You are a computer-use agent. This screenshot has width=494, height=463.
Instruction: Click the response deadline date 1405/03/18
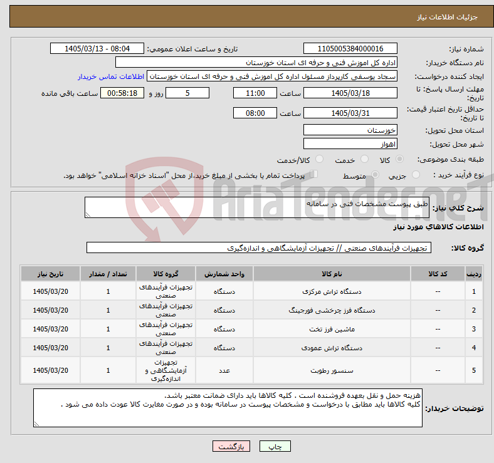click(350, 93)
